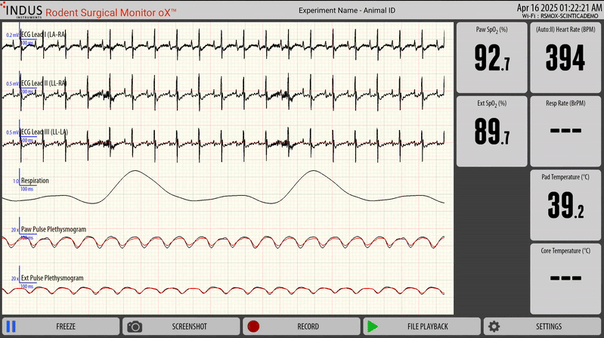Click the Respiration waveform label

(x=35, y=181)
